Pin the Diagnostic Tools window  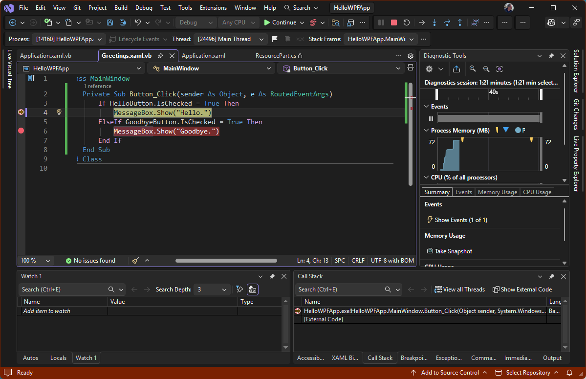[x=551, y=55]
